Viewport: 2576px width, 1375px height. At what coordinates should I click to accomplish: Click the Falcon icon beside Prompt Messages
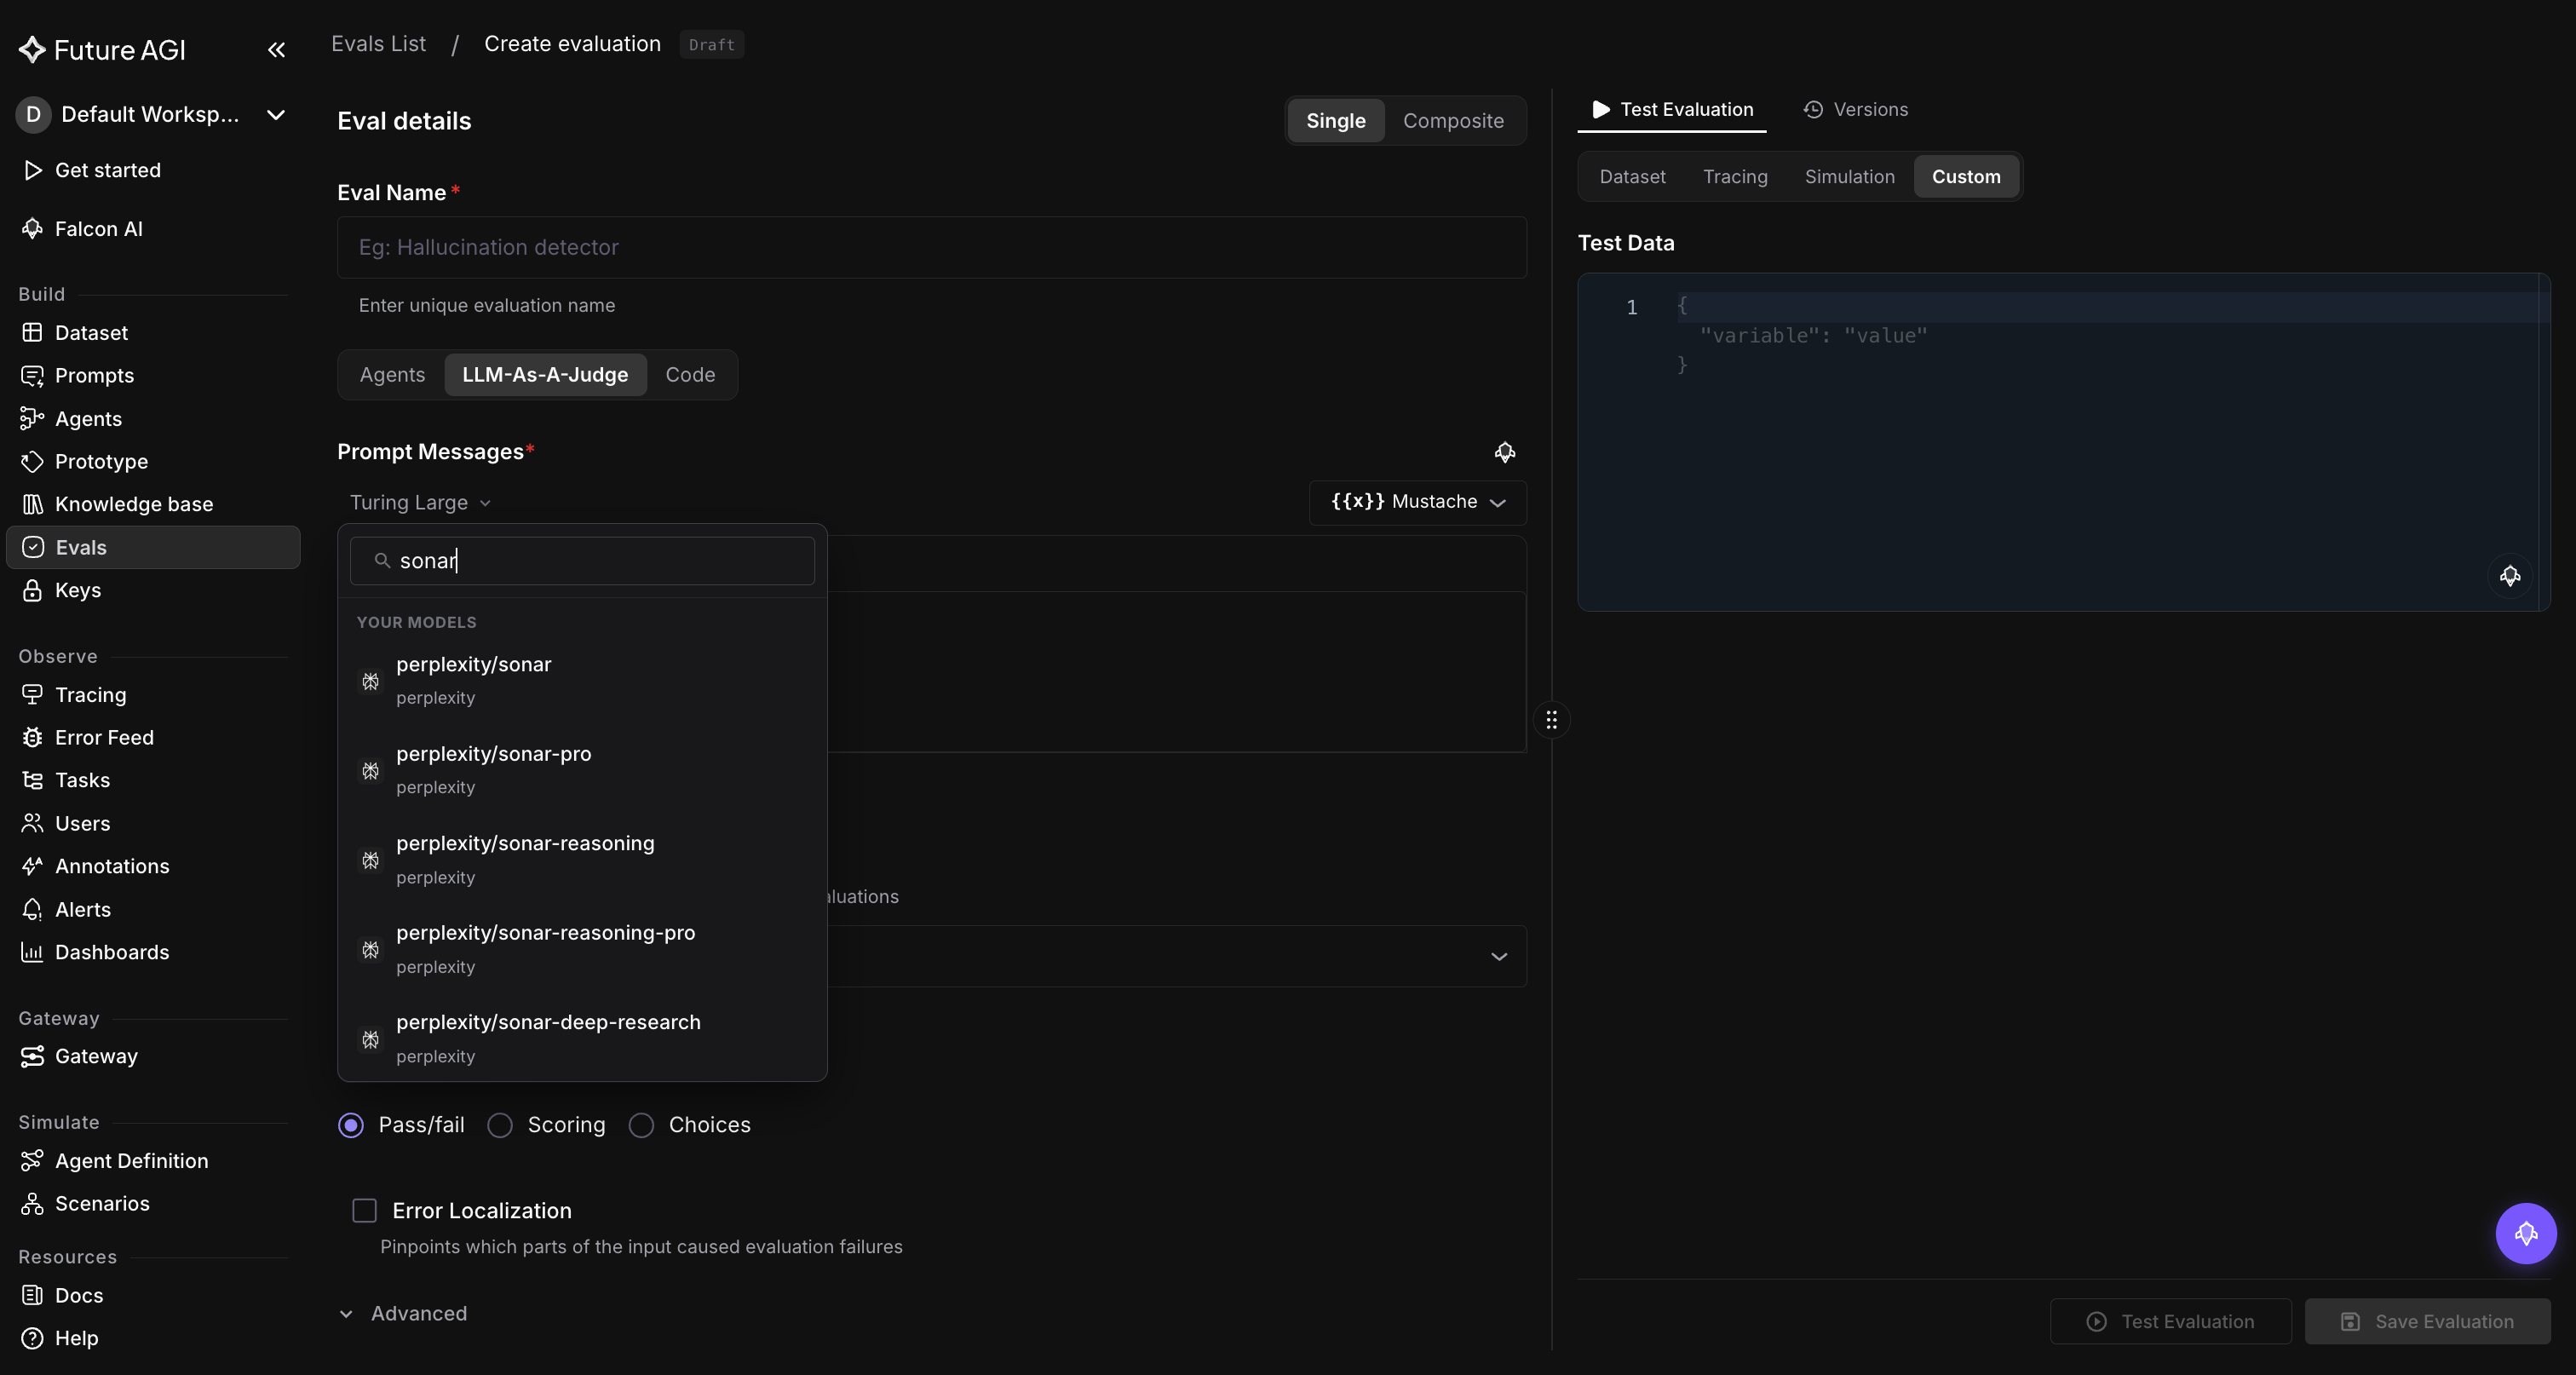1504,452
